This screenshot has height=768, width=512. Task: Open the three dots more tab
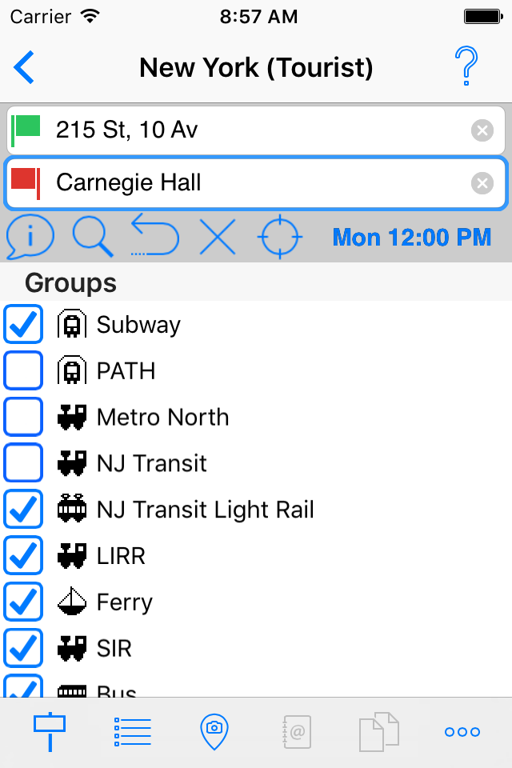[462, 732]
